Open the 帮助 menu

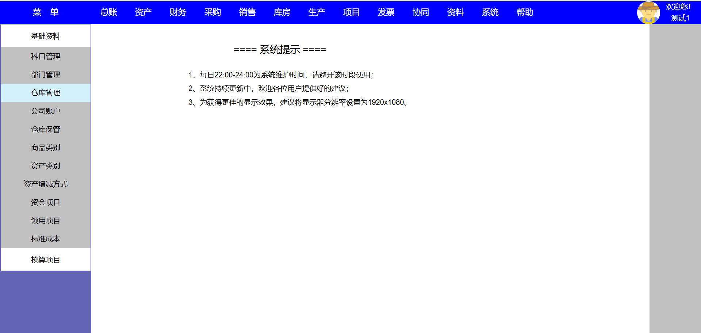525,12
